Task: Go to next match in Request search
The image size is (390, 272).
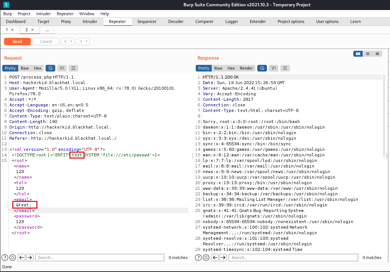Action: pos(30,258)
